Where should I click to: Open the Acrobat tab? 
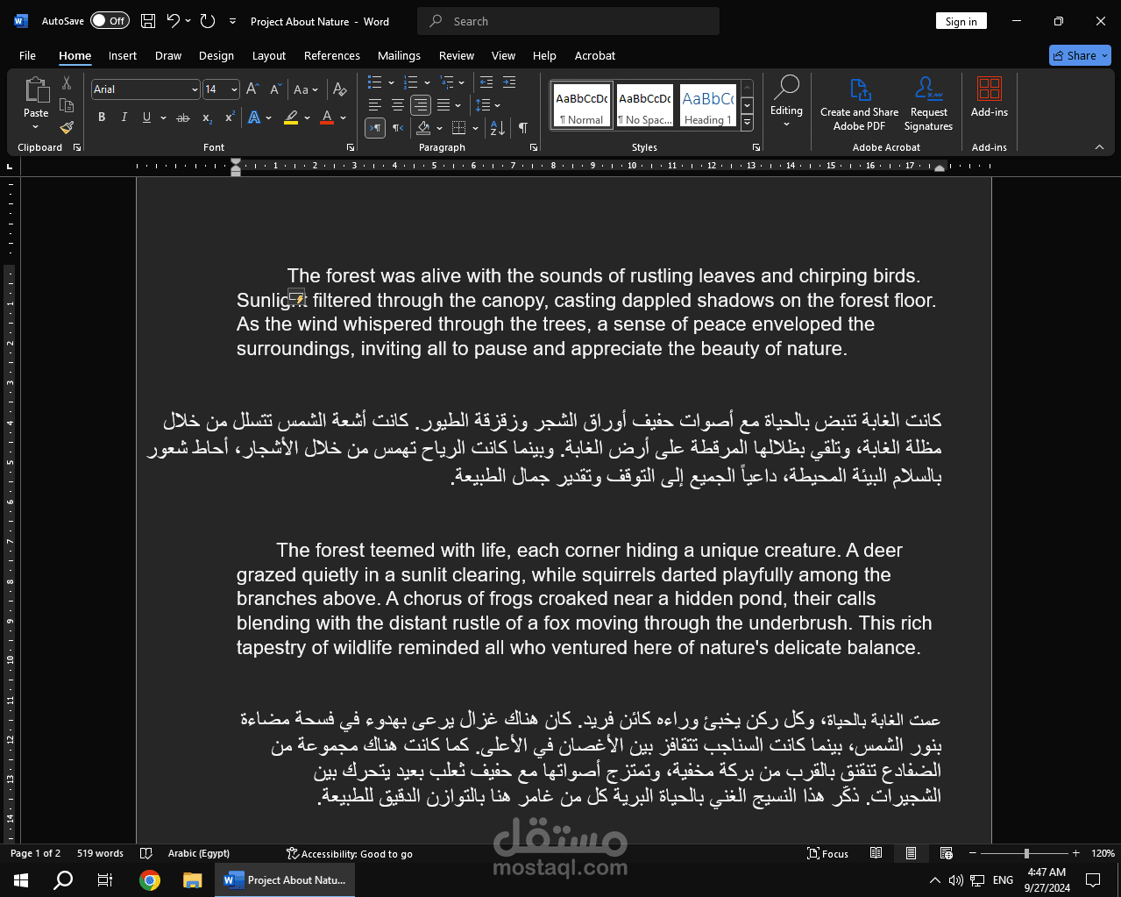[x=595, y=55]
